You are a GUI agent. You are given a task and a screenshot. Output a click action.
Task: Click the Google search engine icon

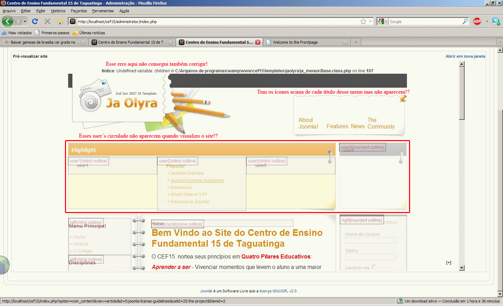(381, 21)
